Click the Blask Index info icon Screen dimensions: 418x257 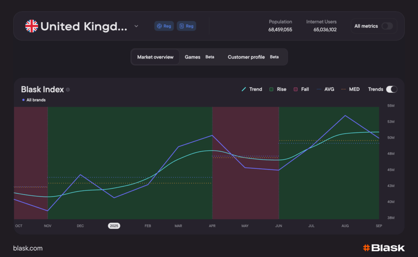point(68,89)
